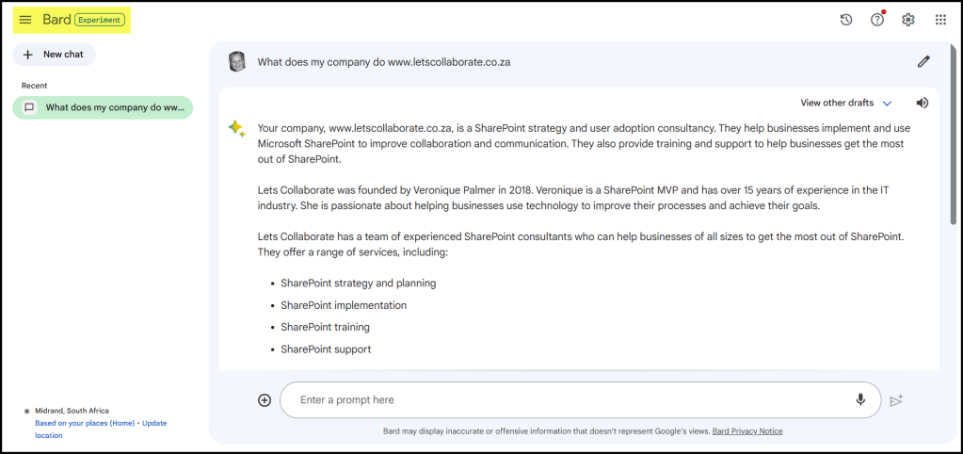
Task: Click 'Based on your places (Home)' link
Action: click(85, 423)
